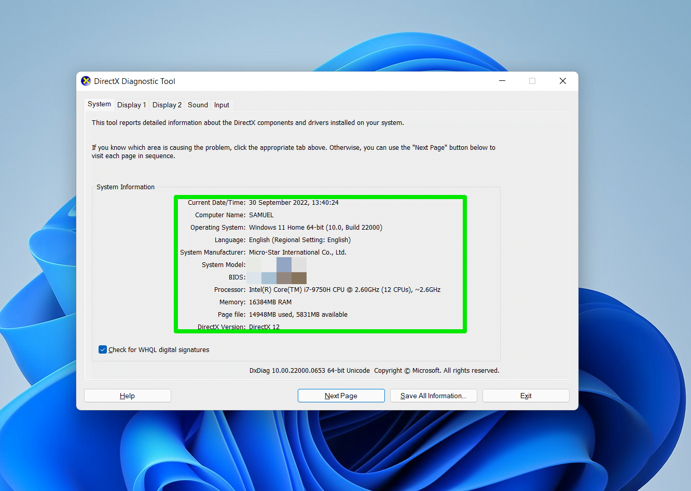Click Save All Information button

pos(434,396)
